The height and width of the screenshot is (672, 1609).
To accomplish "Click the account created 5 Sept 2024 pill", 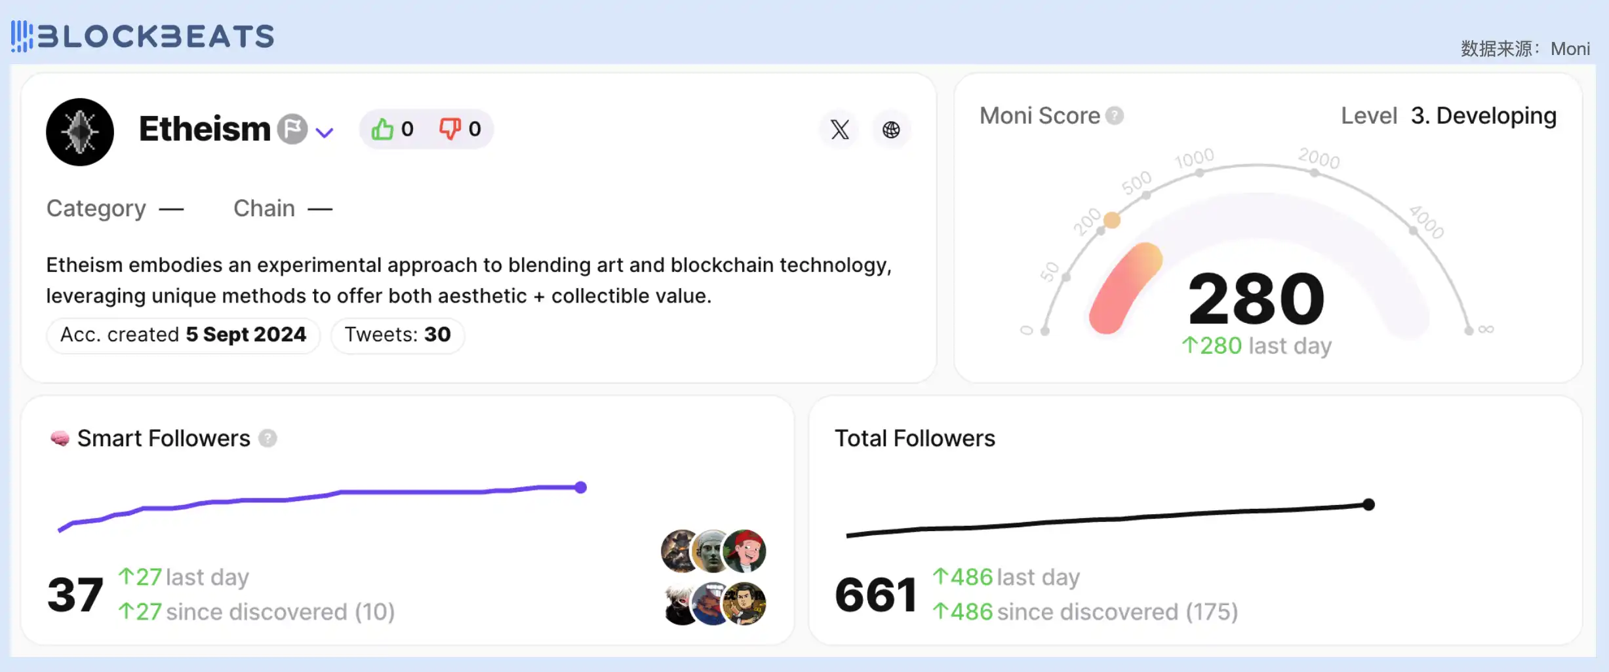I will 183,335.
